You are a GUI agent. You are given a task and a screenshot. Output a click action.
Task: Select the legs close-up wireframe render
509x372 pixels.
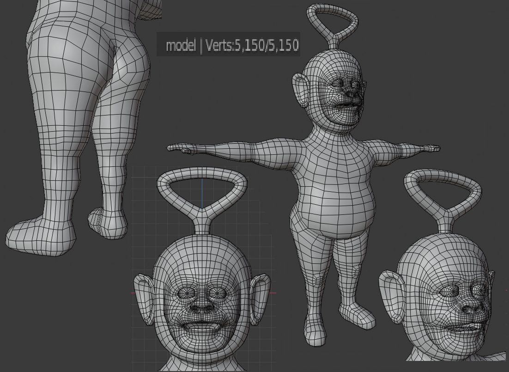point(85,128)
